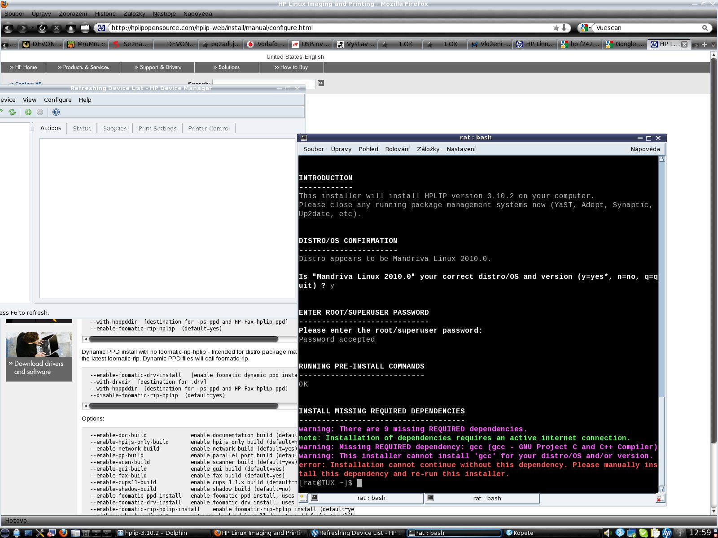The width and height of the screenshot is (718, 538).
Task: Reload the page in Firefox
Action: tap(42, 28)
